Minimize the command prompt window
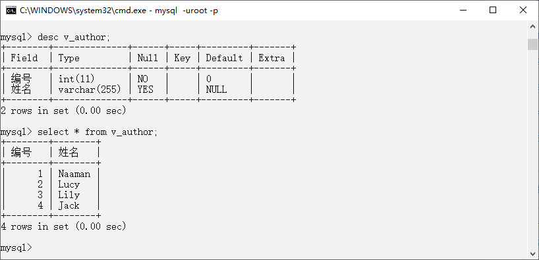Image resolution: width=539 pixels, height=260 pixels. pos(463,11)
